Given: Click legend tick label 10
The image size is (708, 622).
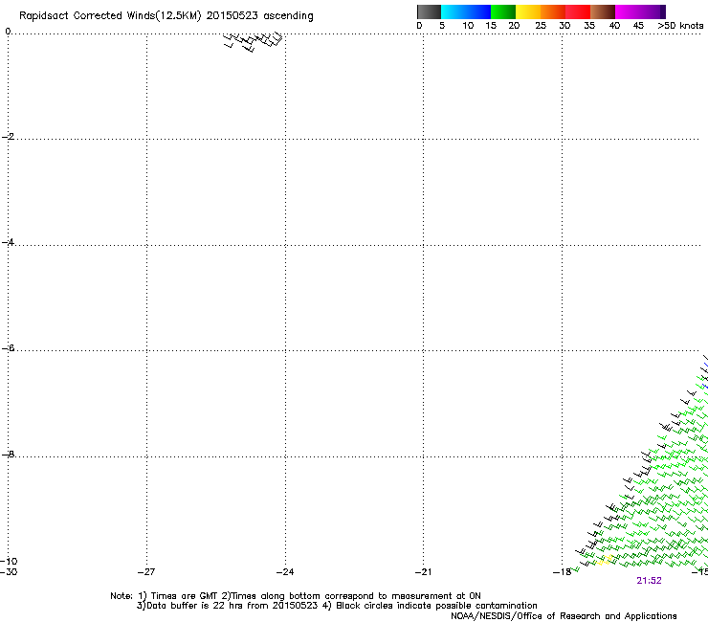Looking at the screenshot, I should [x=468, y=26].
